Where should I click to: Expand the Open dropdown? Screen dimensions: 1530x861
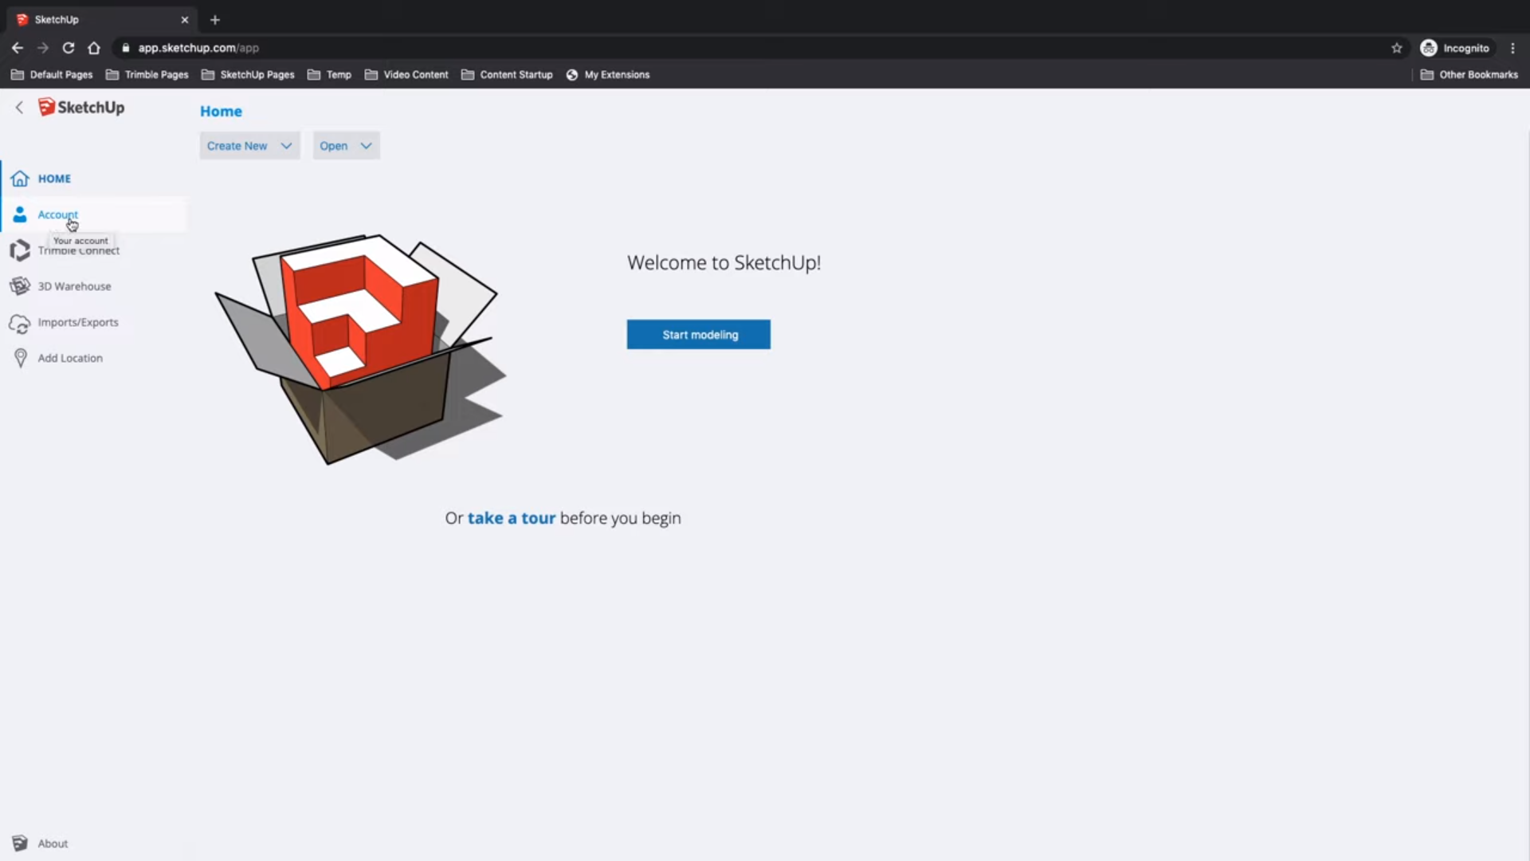pos(346,146)
